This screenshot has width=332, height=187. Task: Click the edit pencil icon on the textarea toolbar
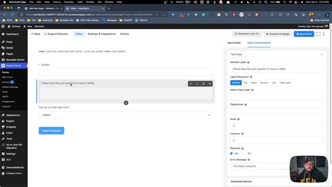point(197,84)
